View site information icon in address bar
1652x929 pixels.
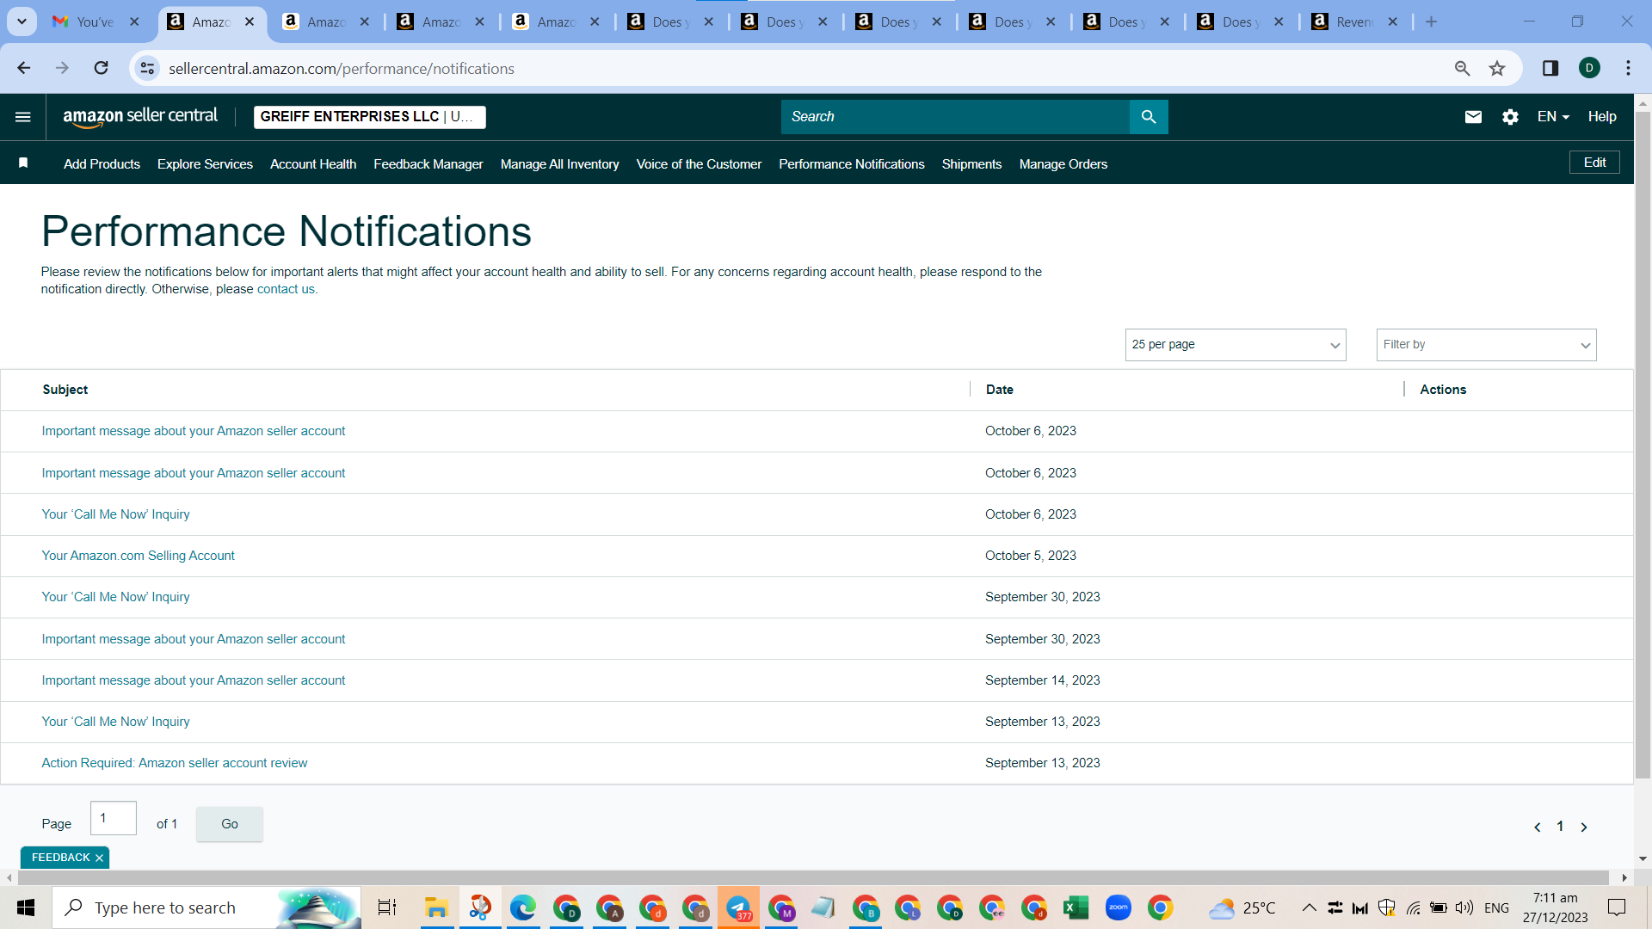148,68
